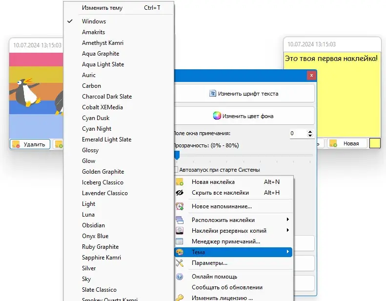Click the color wheel icon on background button
Viewport: 386px width, 301px height.
tap(217, 116)
